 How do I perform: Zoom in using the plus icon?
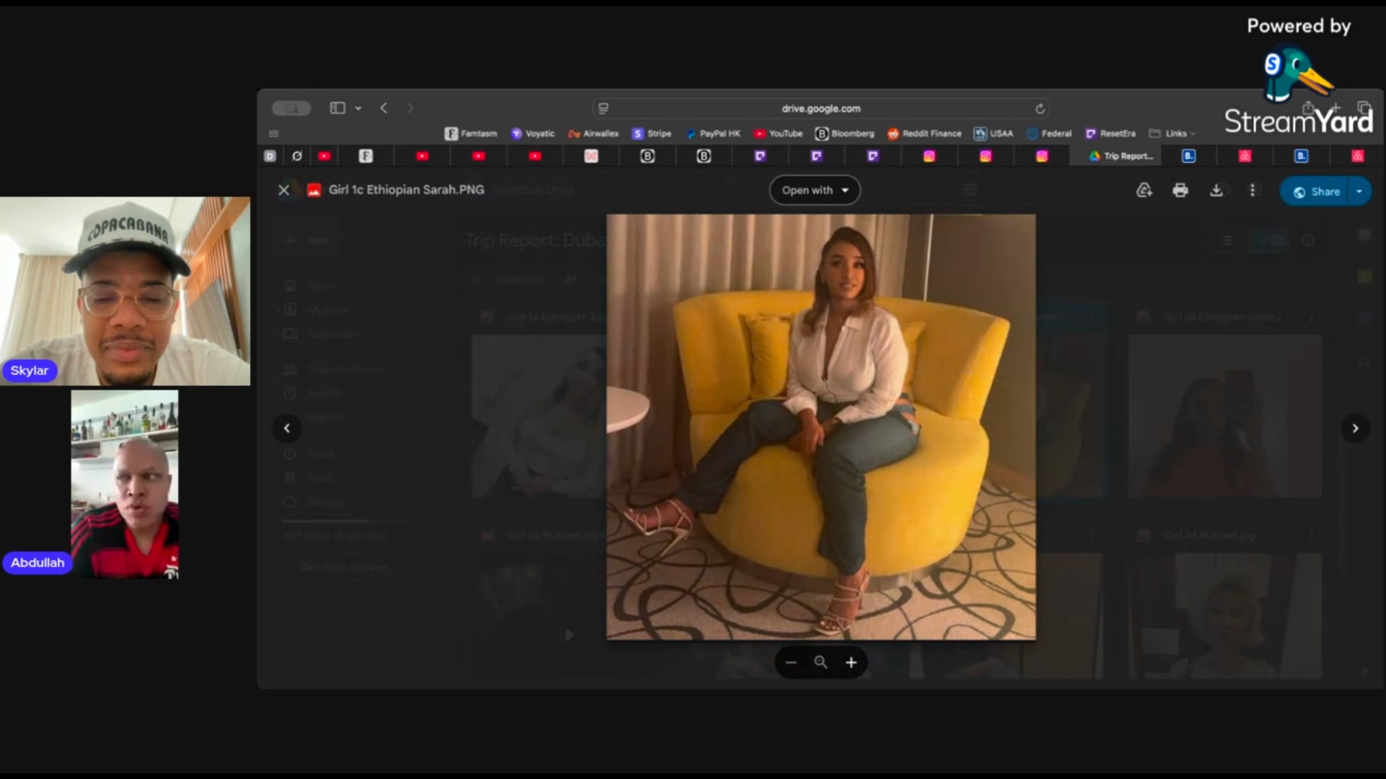pyautogui.click(x=851, y=662)
